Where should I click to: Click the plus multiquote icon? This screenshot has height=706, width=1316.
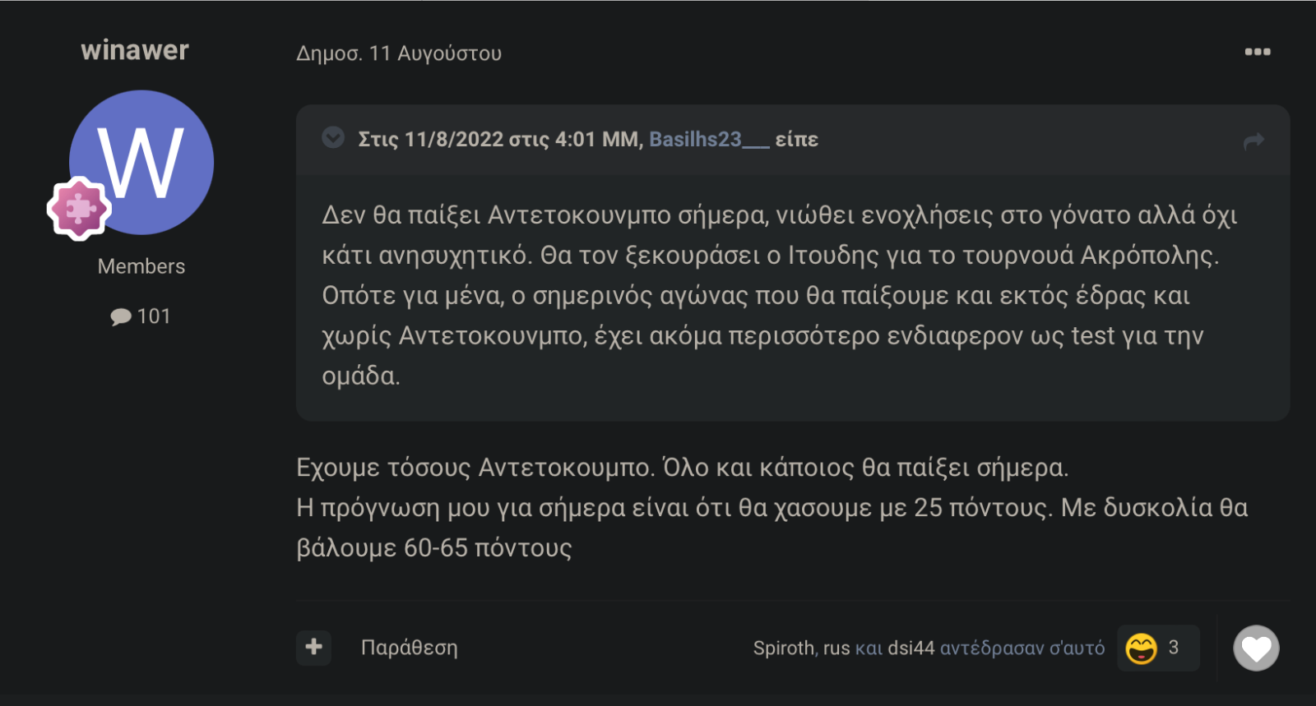click(x=313, y=648)
